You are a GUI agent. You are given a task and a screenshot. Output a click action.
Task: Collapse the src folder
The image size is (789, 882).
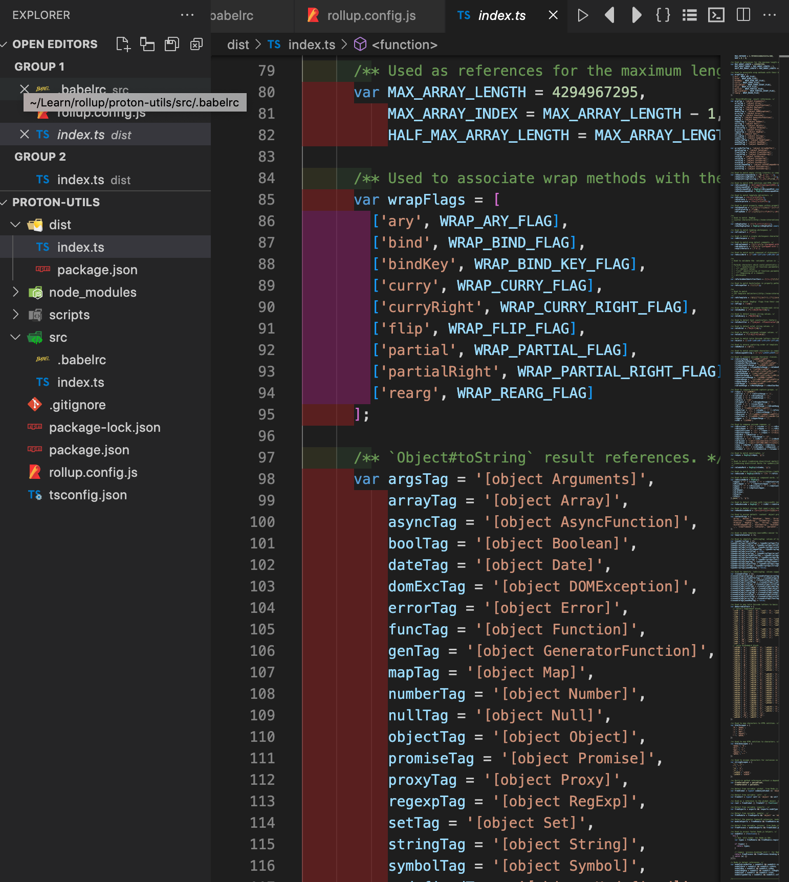(16, 337)
